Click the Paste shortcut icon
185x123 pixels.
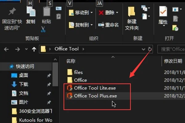tap(59, 16)
